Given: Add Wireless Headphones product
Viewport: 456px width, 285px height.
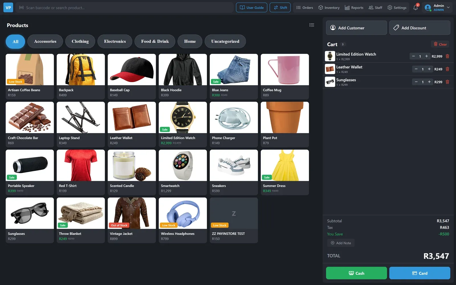Looking at the screenshot, I should (183, 220).
